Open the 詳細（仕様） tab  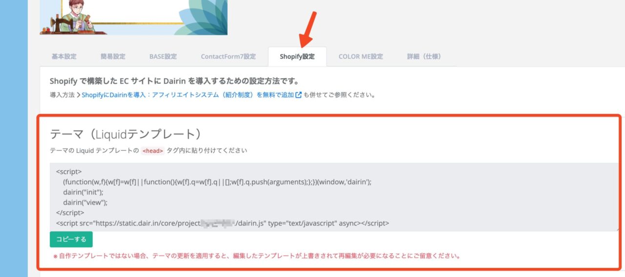[424, 56]
